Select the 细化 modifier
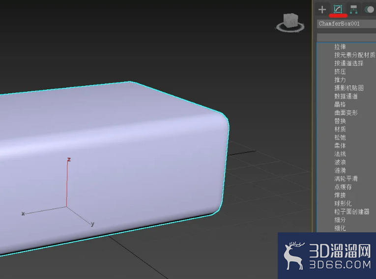This screenshot has width=376, height=279. coord(340,228)
